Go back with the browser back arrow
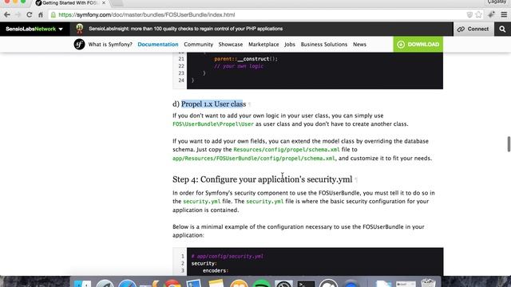 (x=7, y=14)
